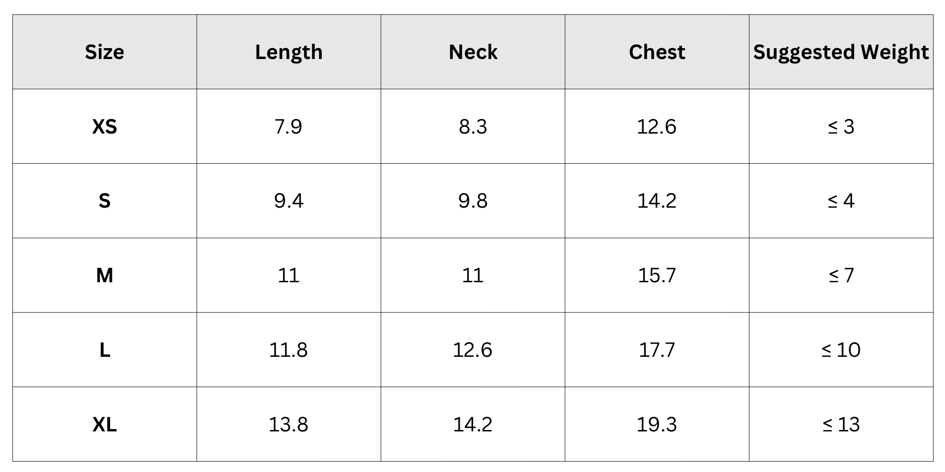This screenshot has height=472, width=945.
Task: Select the S size row label
Action: tap(104, 201)
